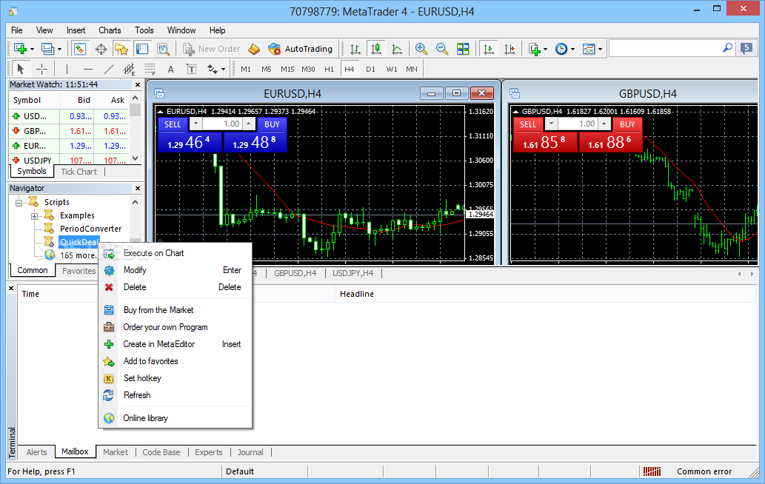
Task: Open GBPUSD volume dropdown arrow
Action: 551,124
